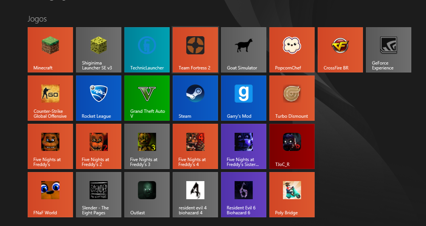426x226 pixels.
Task: Launch FNaF World
Action: [x=50, y=195]
